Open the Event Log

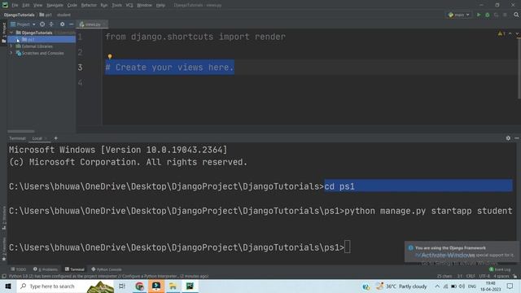click(x=500, y=269)
